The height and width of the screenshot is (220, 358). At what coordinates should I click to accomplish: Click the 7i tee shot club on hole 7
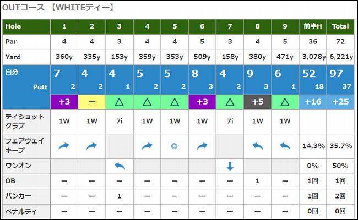click(230, 121)
